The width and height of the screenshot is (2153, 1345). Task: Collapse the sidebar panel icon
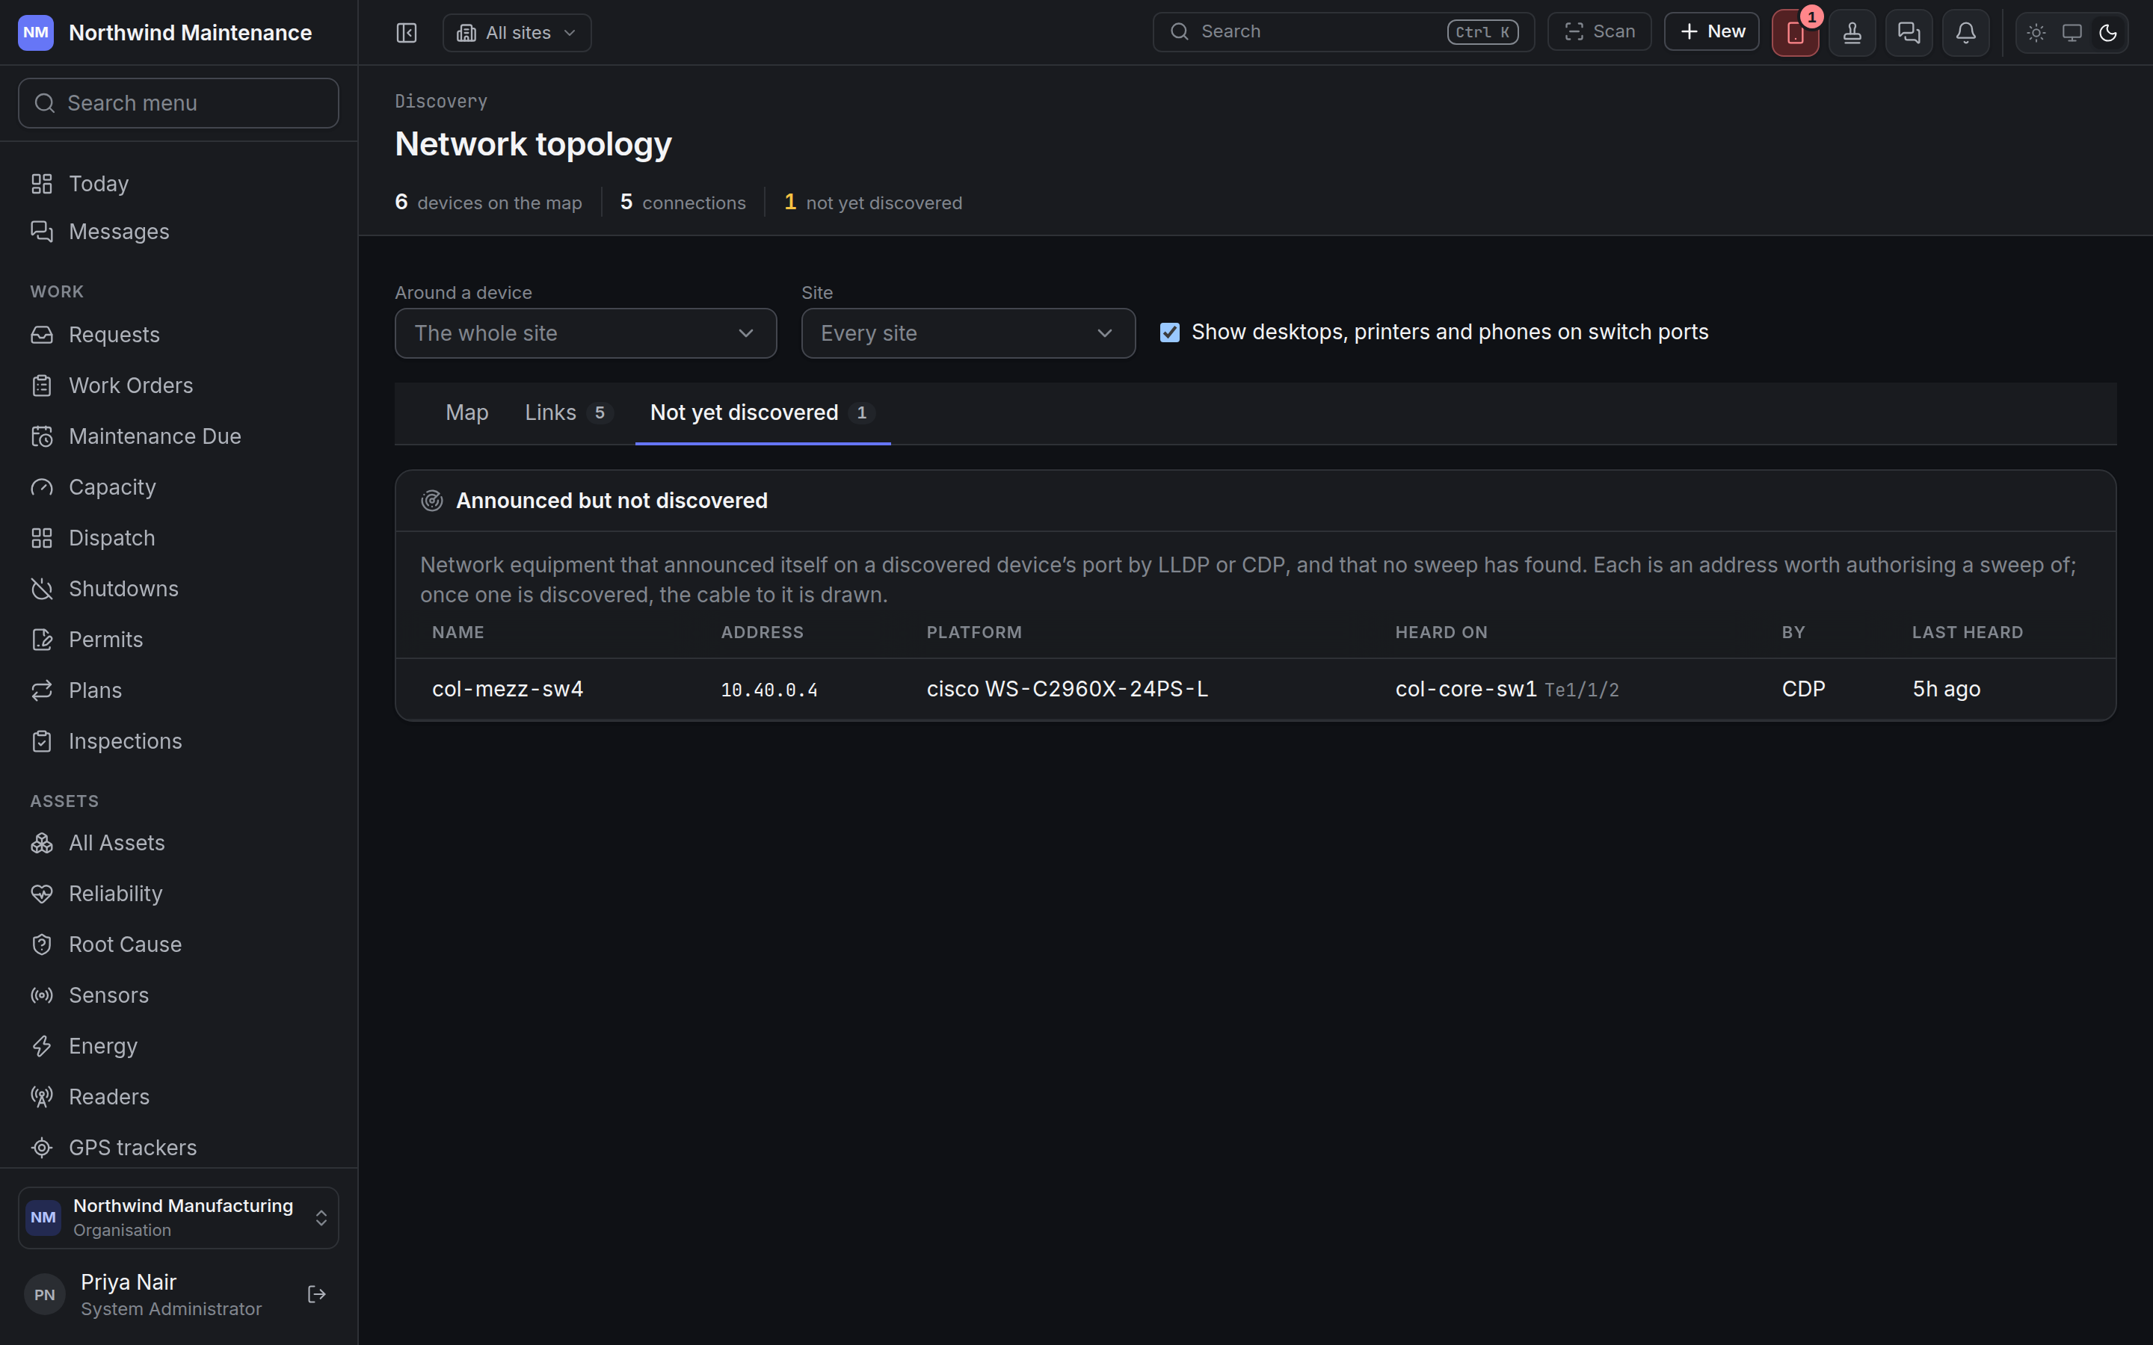point(407,33)
